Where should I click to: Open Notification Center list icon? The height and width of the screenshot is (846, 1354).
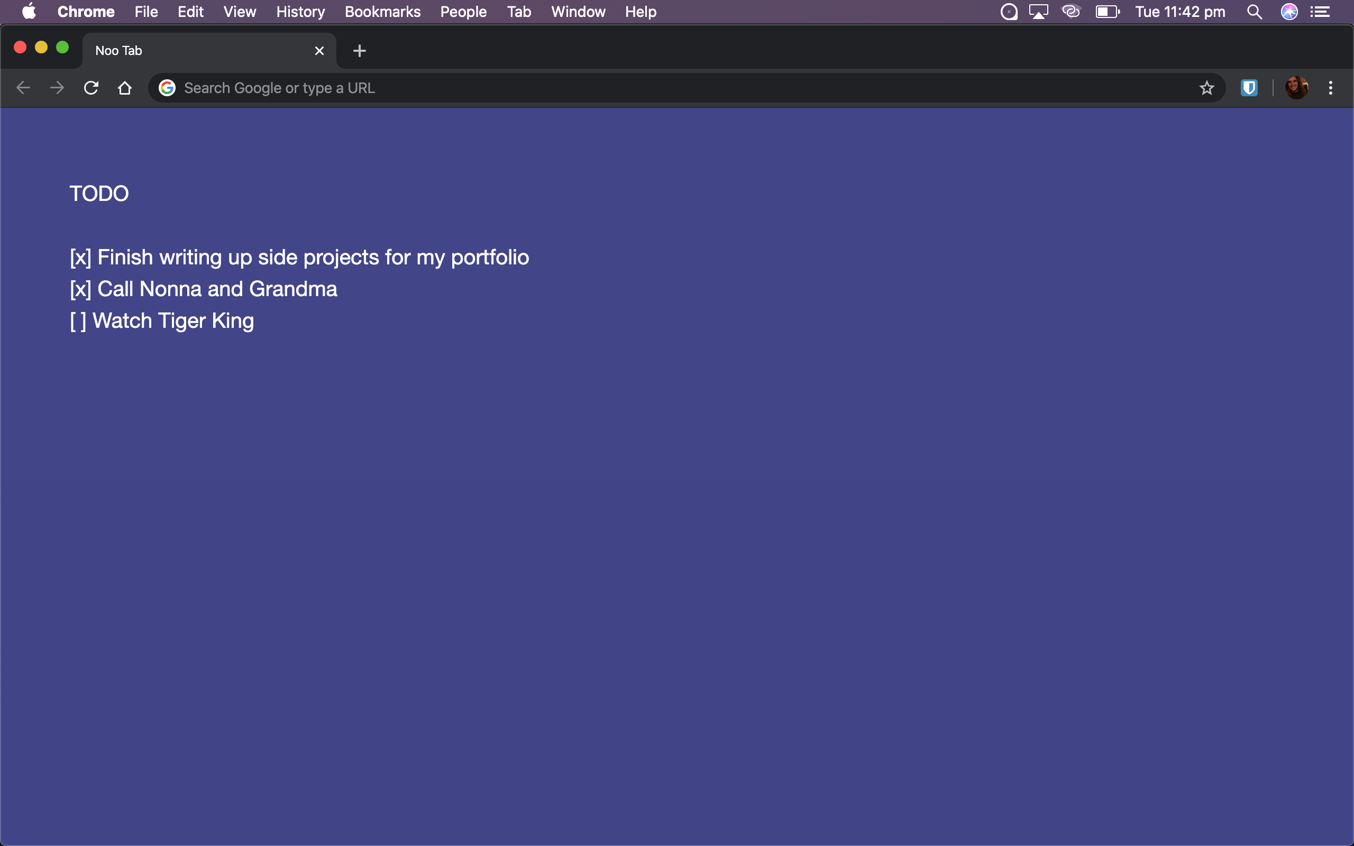pos(1321,12)
